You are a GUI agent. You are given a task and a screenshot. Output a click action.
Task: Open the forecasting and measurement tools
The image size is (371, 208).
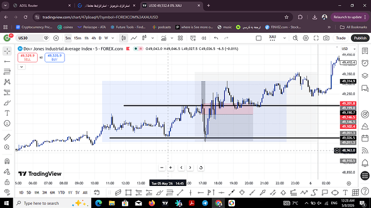point(7,92)
